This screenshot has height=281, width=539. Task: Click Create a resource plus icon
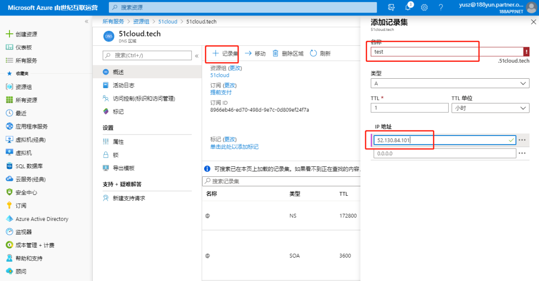coord(9,34)
